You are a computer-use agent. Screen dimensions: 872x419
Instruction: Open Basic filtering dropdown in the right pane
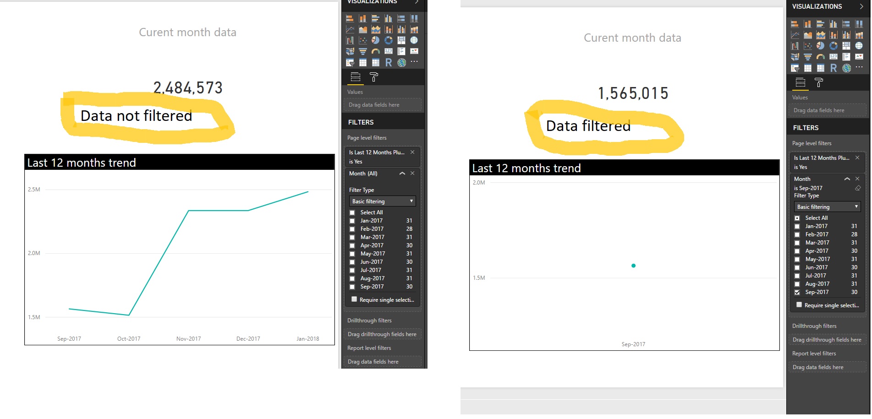pyautogui.click(x=827, y=207)
